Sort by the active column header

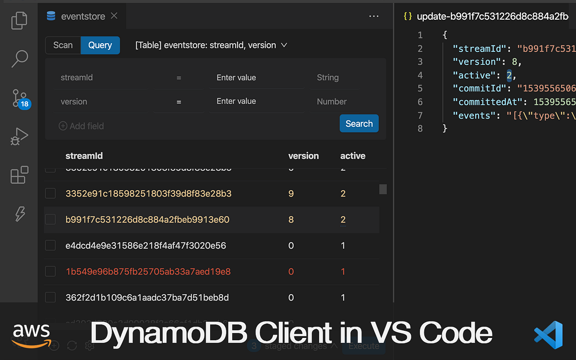(353, 156)
